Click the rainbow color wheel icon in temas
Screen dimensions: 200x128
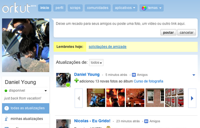(x=144, y=8)
